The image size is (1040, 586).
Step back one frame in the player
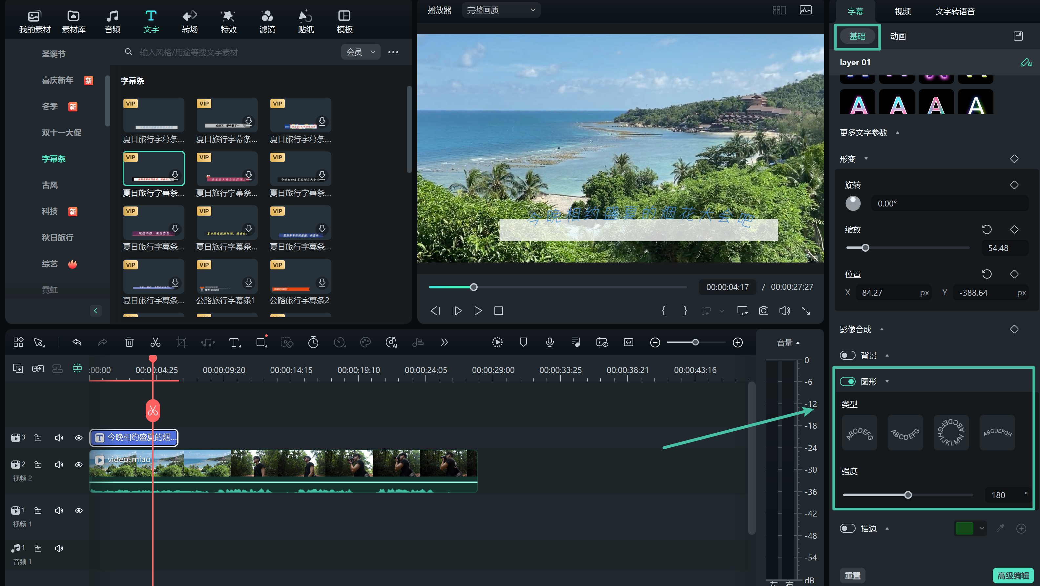(x=435, y=311)
